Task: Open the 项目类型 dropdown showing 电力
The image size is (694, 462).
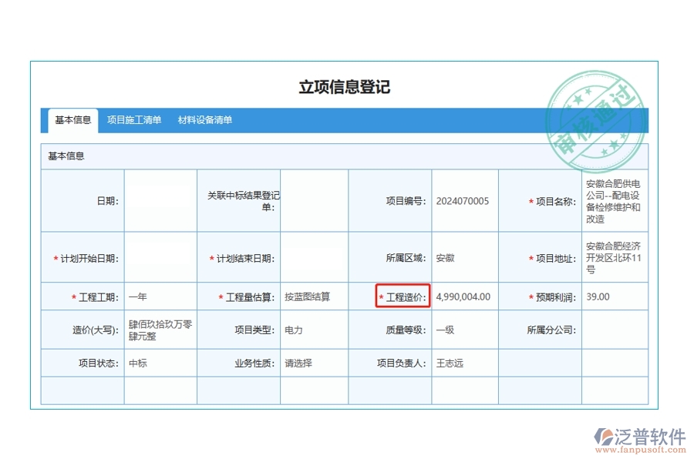Action: coord(313,330)
